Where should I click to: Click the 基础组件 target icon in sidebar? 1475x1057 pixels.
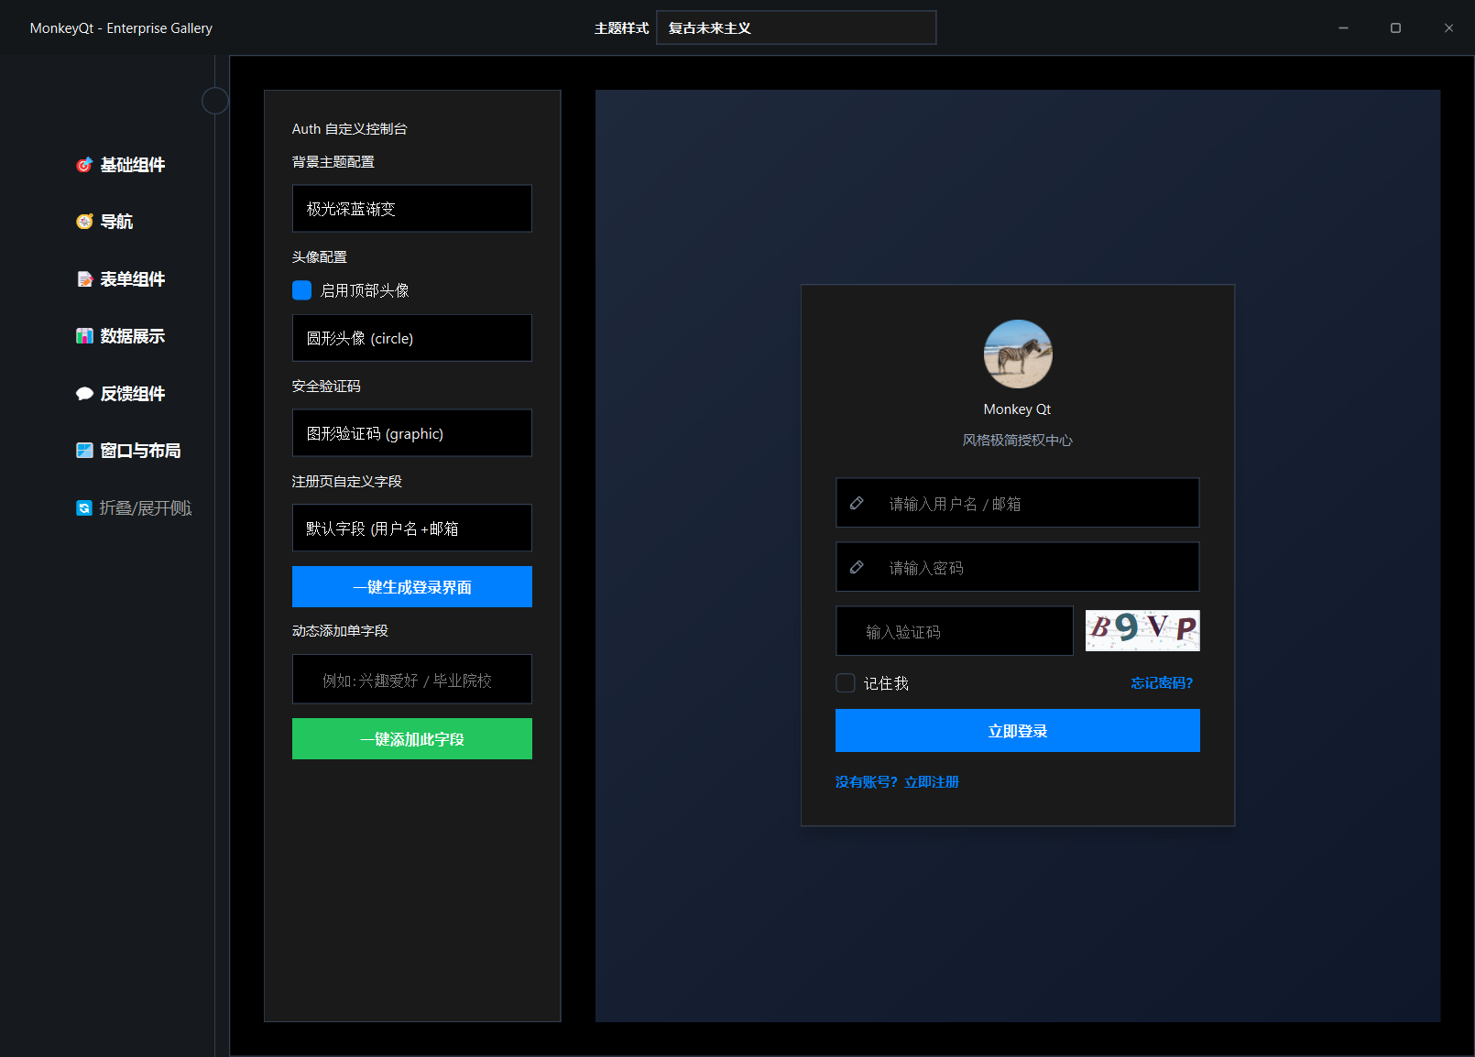pyautogui.click(x=84, y=165)
